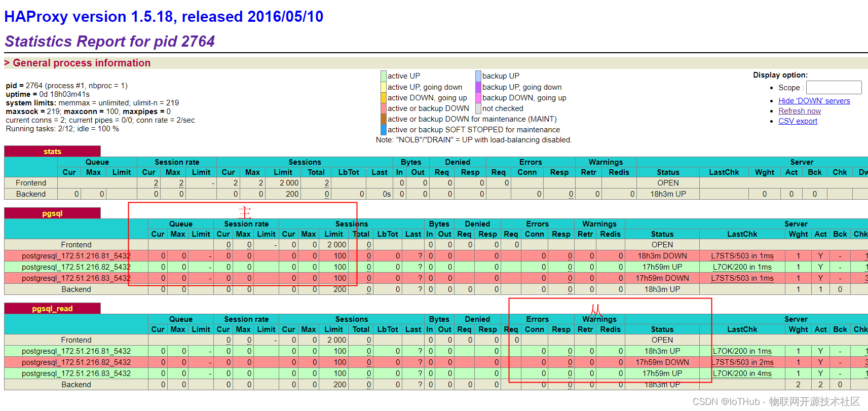This screenshot has height=411, width=868.
Task: Click the stats Backend 18h3m UP status
Action: pos(668,194)
